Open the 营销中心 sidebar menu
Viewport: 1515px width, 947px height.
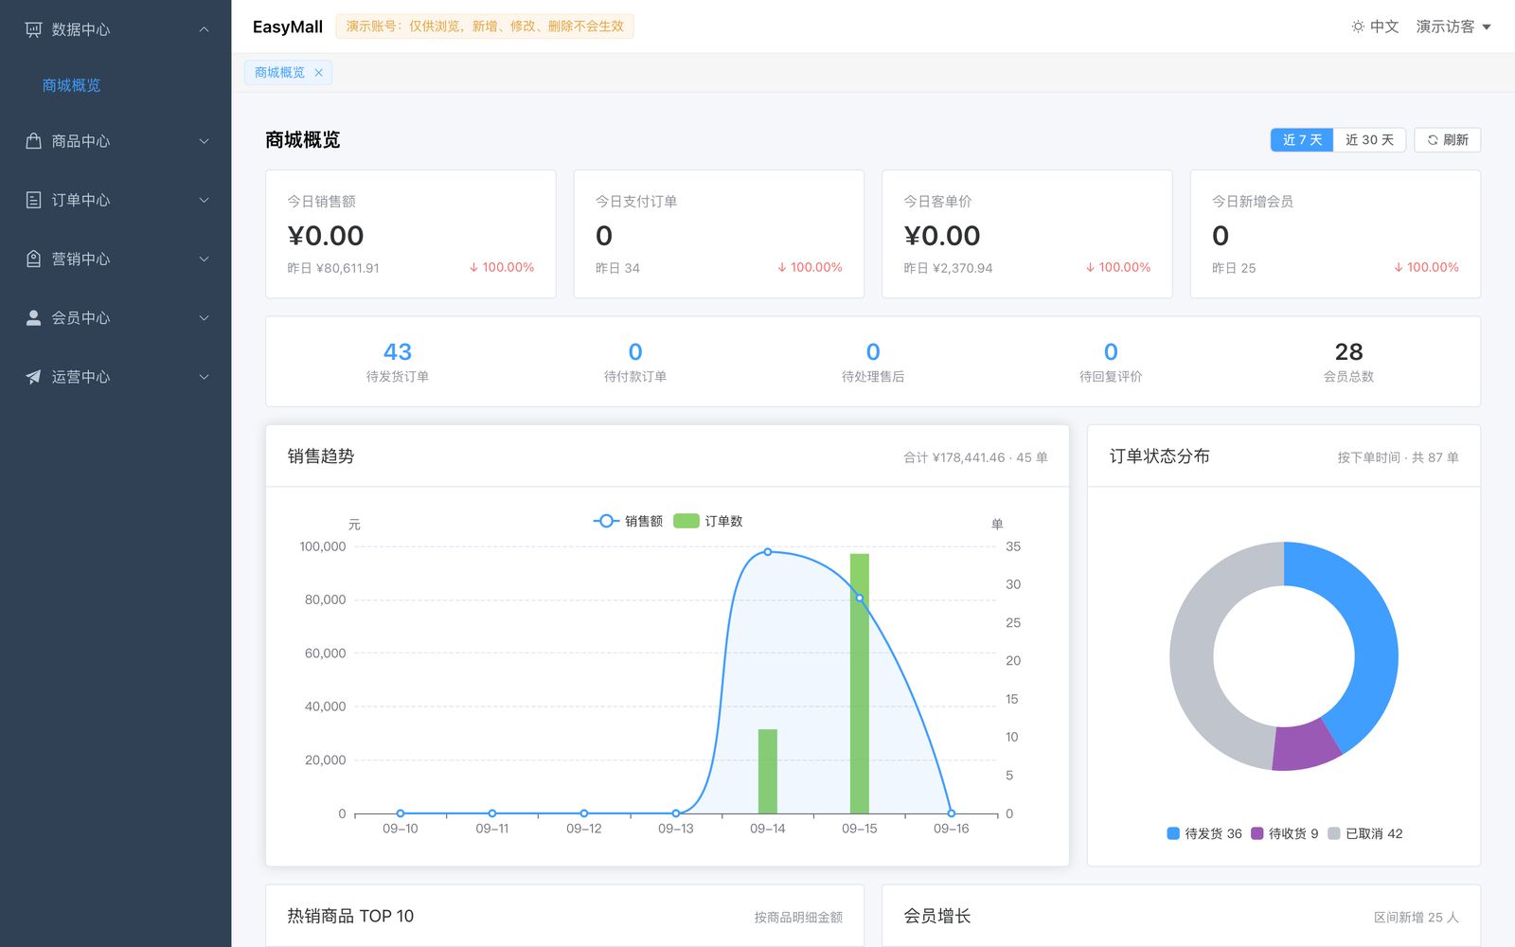(x=116, y=259)
